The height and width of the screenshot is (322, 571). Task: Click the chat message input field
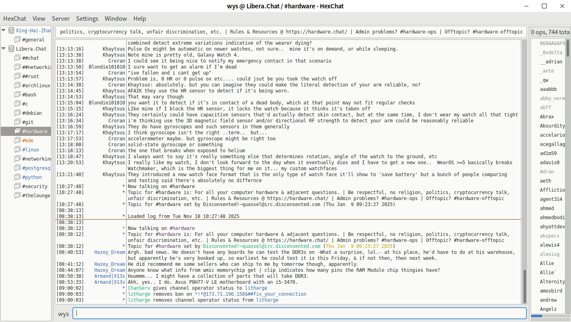pyautogui.click(x=299, y=313)
